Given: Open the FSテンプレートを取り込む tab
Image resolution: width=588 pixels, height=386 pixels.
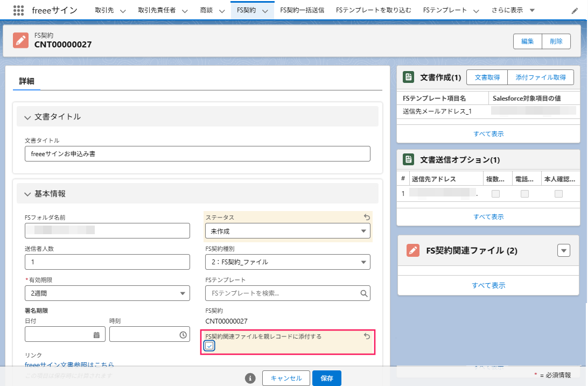Looking at the screenshot, I should click(x=373, y=10).
